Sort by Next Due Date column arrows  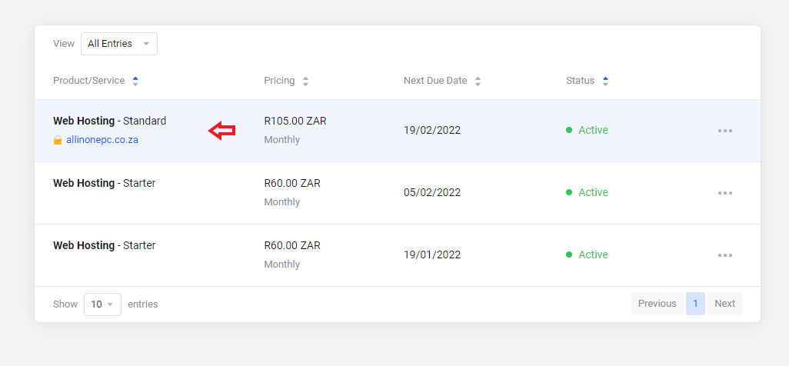(478, 81)
